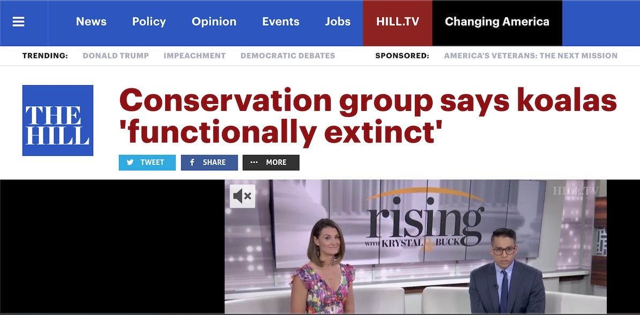Share the article on Facebook
The image size is (640, 315).
point(210,162)
